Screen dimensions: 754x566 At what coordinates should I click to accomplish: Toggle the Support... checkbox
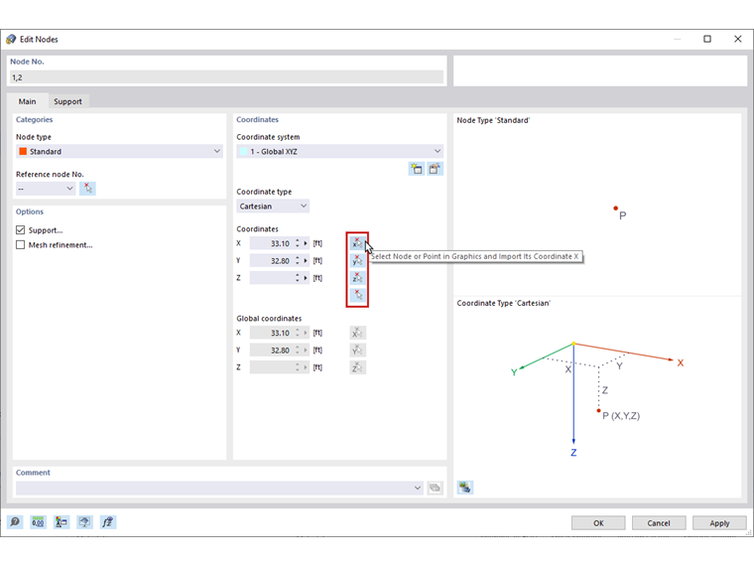[x=20, y=230]
